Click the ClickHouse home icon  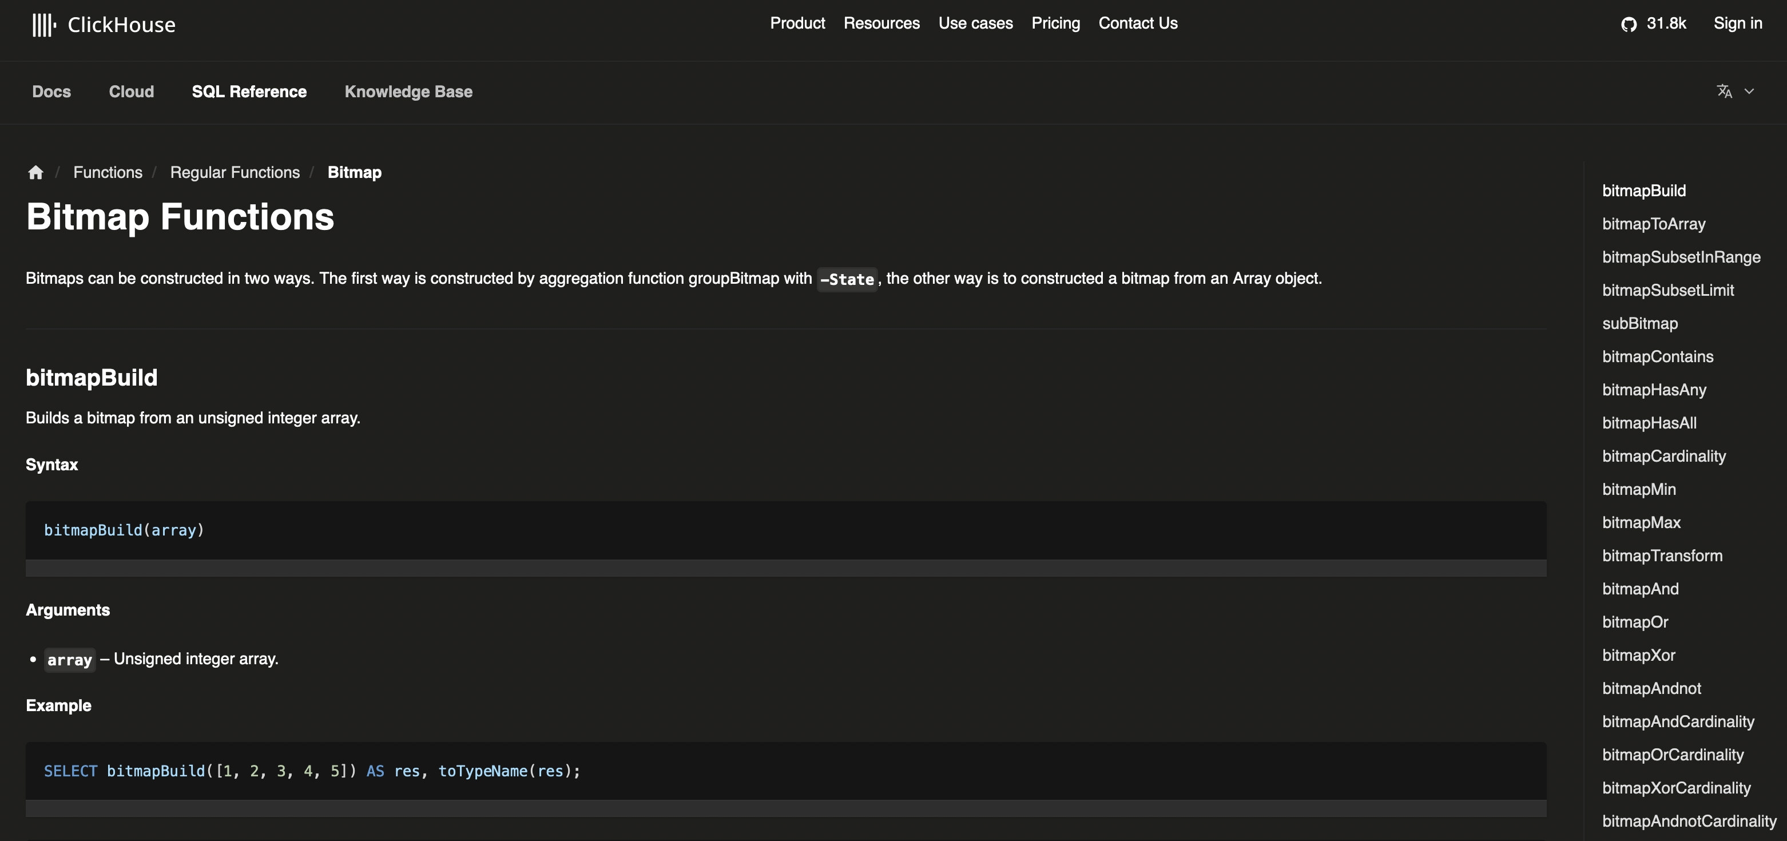tap(34, 172)
